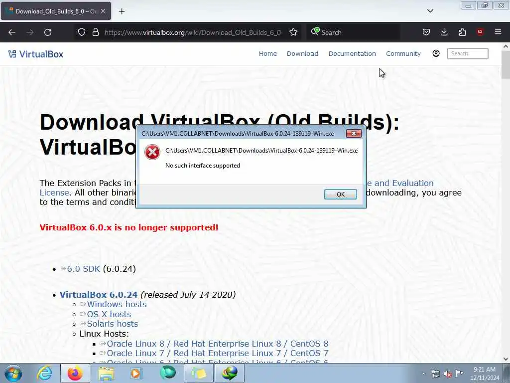Click the URL address bar
The width and height of the screenshot is (510, 383).
tap(192, 32)
